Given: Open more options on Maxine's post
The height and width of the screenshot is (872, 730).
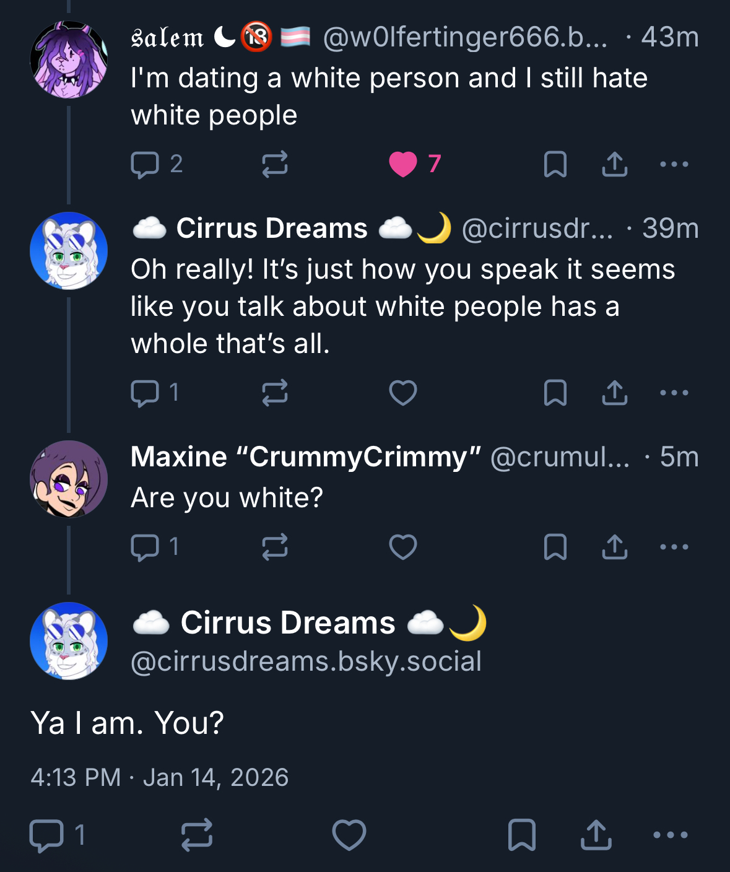Looking at the screenshot, I should (x=674, y=547).
